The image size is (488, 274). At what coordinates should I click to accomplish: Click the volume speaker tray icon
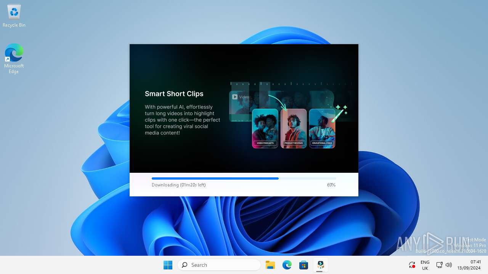449,265
